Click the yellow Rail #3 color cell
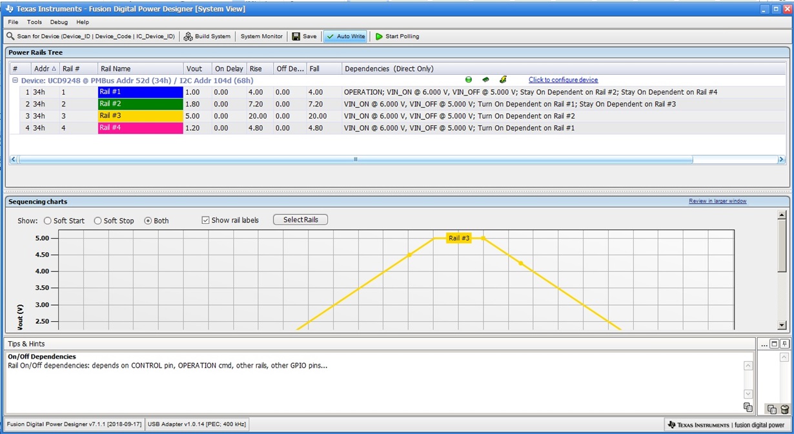Screen dimensions: 794x434 pyautogui.click(x=140, y=116)
